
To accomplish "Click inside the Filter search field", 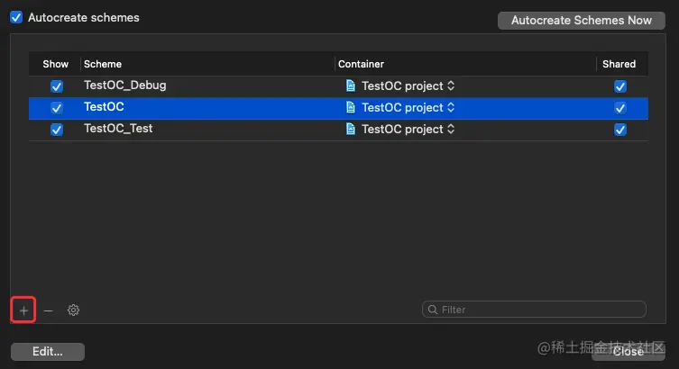I will 534,310.
